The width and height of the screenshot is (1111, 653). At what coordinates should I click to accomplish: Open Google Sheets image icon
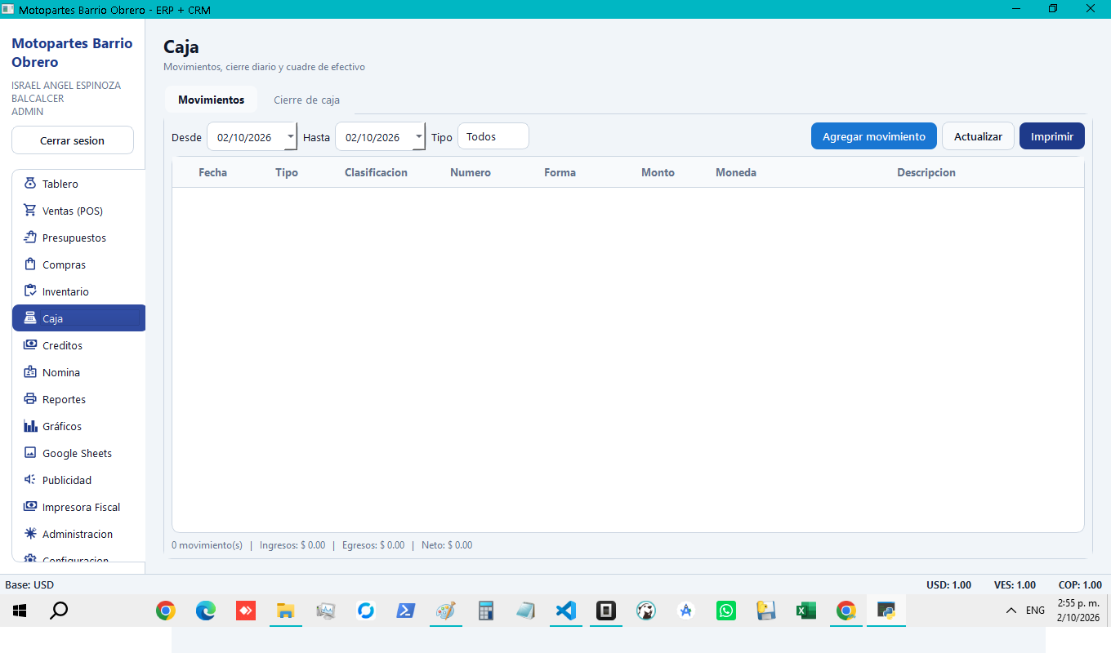pyautogui.click(x=30, y=453)
